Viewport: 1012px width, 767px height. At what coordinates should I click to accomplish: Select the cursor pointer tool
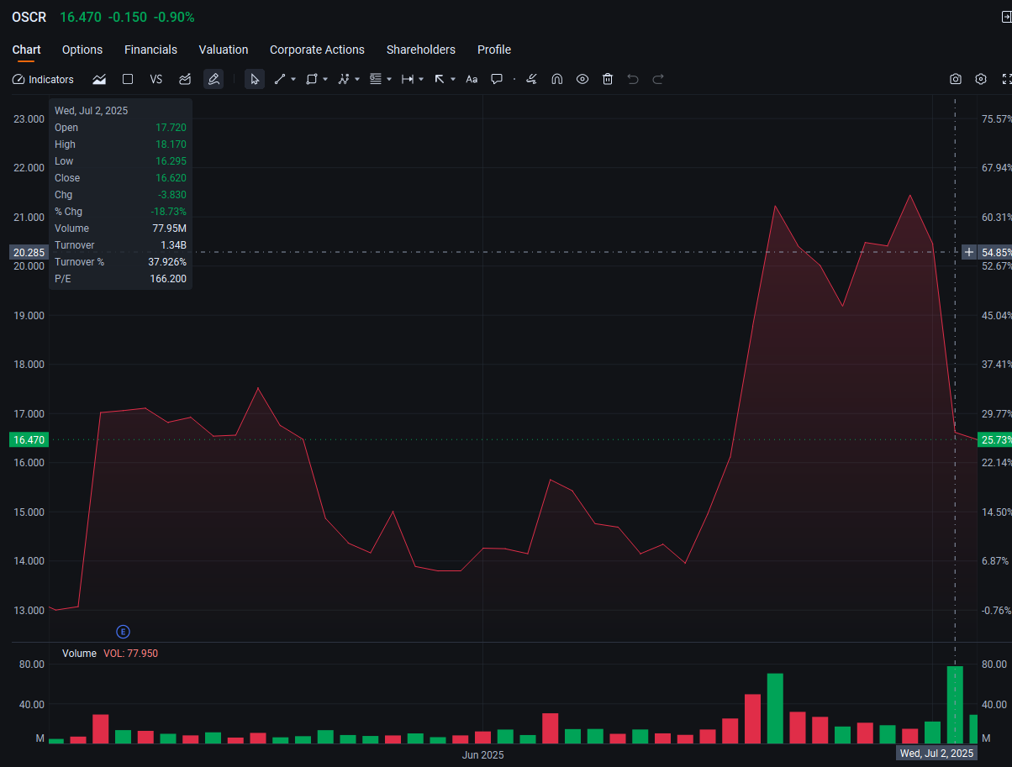[255, 79]
